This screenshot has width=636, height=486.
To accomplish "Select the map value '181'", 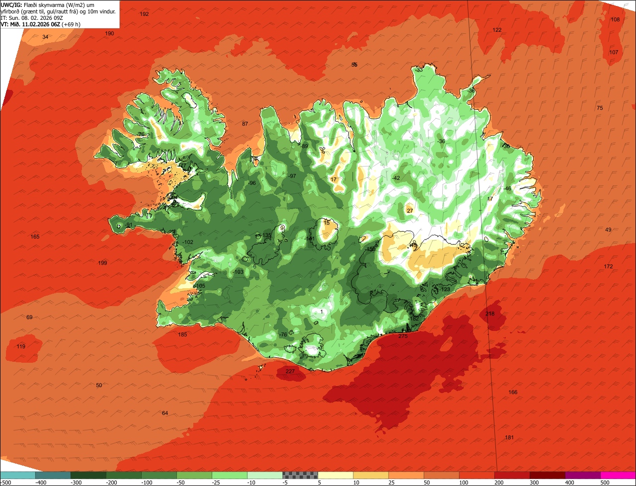I will (509, 437).
